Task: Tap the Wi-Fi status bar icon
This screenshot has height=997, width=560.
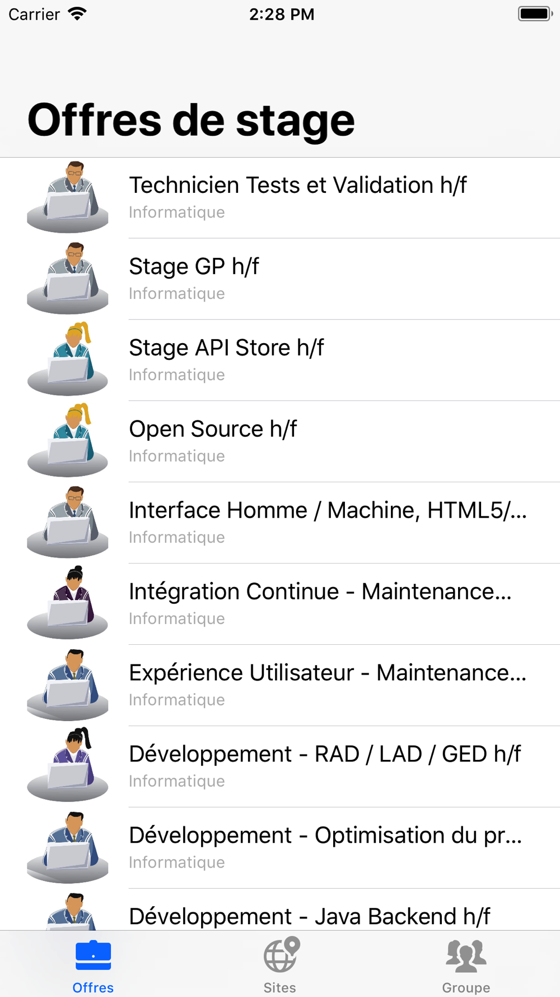Action: 77,13
